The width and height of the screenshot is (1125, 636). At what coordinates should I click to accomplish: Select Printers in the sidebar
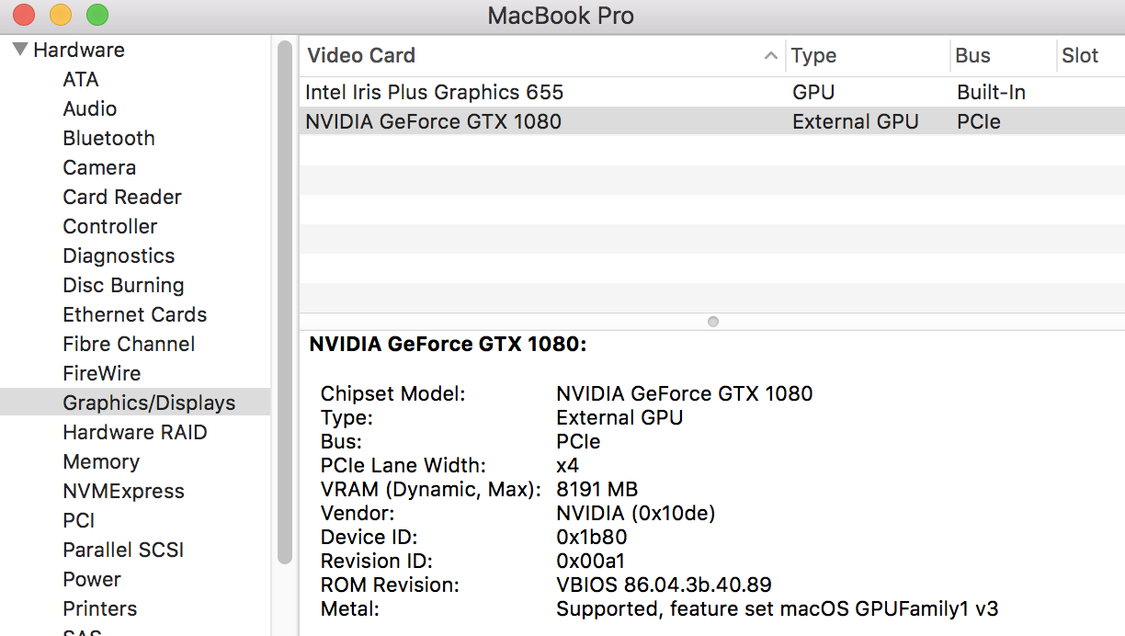(99, 608)
